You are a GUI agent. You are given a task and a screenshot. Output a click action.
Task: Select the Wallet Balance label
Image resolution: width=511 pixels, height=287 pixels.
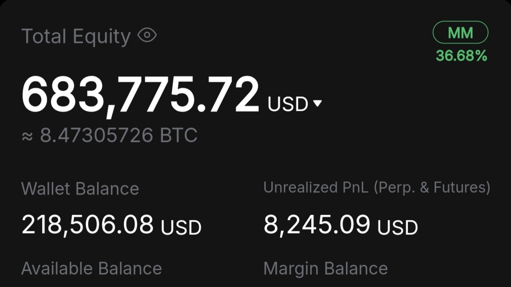pyautogui.click(x=80, y=189)
